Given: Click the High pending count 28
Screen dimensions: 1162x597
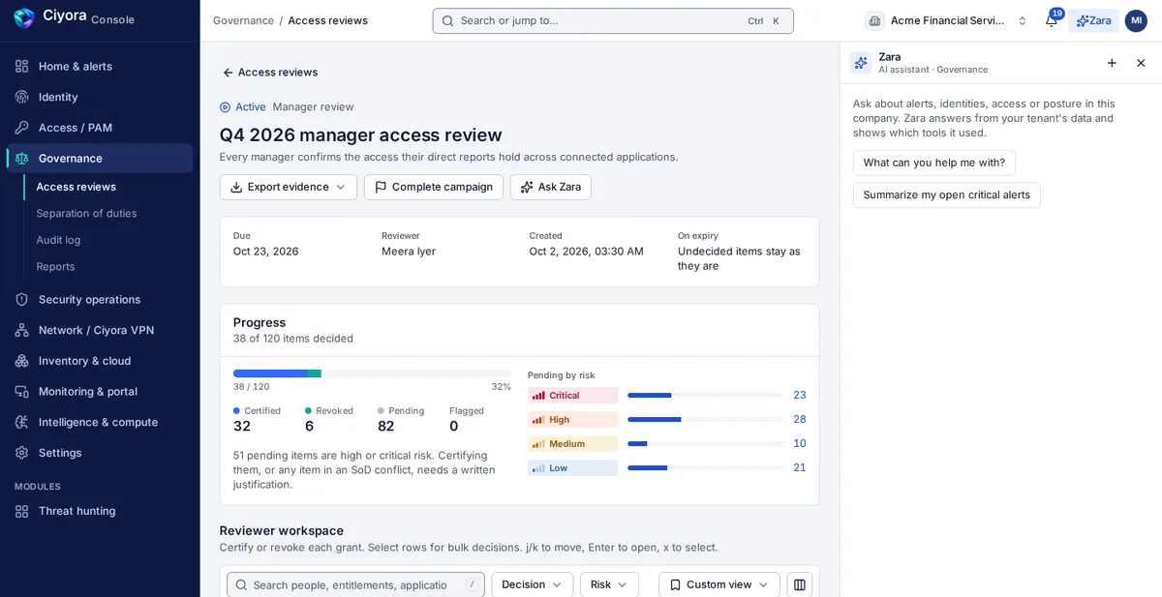Looking at the screenshot, I should click(x=800, y=419).
